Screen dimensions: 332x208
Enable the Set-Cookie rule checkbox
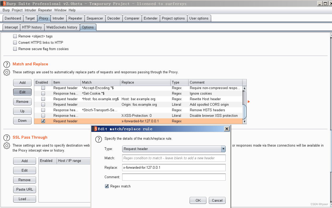pyautogui.click(x=43, y=93)
